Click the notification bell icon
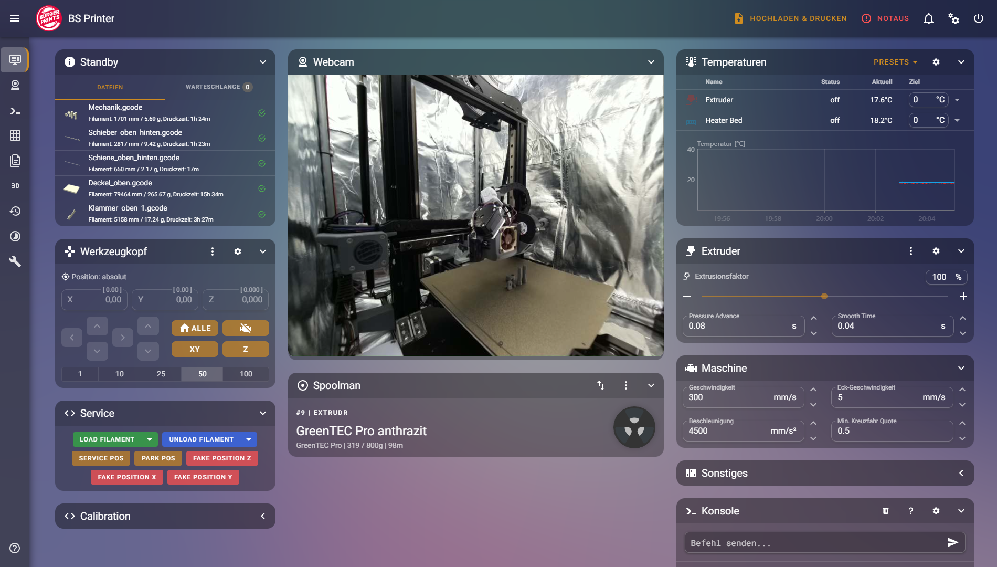The image size is (997, 567). (x=928, y=18)
